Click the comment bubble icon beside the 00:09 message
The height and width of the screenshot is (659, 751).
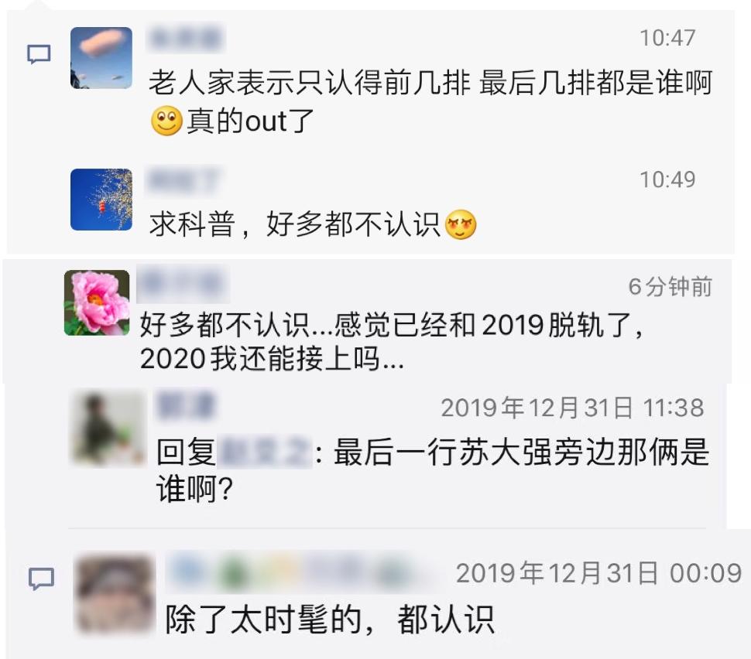coord(41,579)
